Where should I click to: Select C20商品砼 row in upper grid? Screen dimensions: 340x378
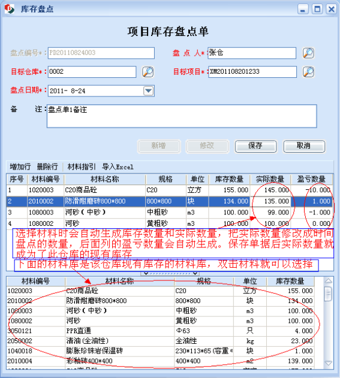(x=169, y=190)
